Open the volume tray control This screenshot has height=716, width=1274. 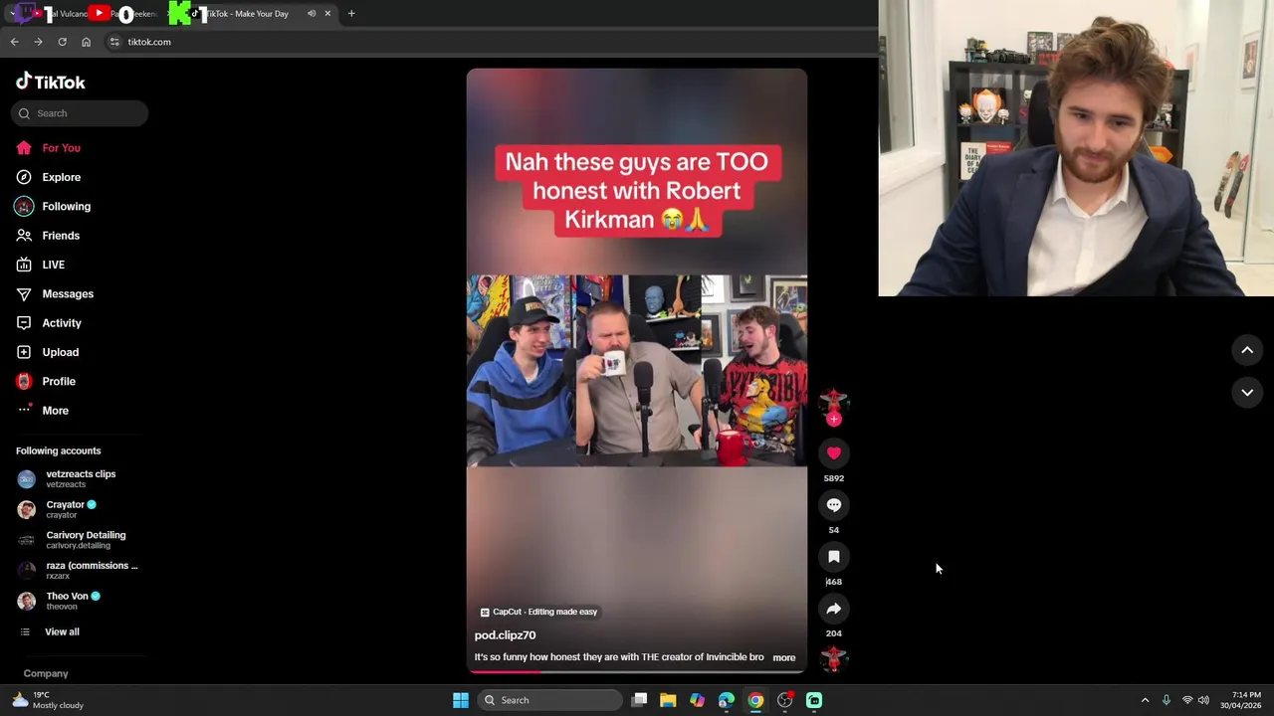click(x=1203, y=700)
